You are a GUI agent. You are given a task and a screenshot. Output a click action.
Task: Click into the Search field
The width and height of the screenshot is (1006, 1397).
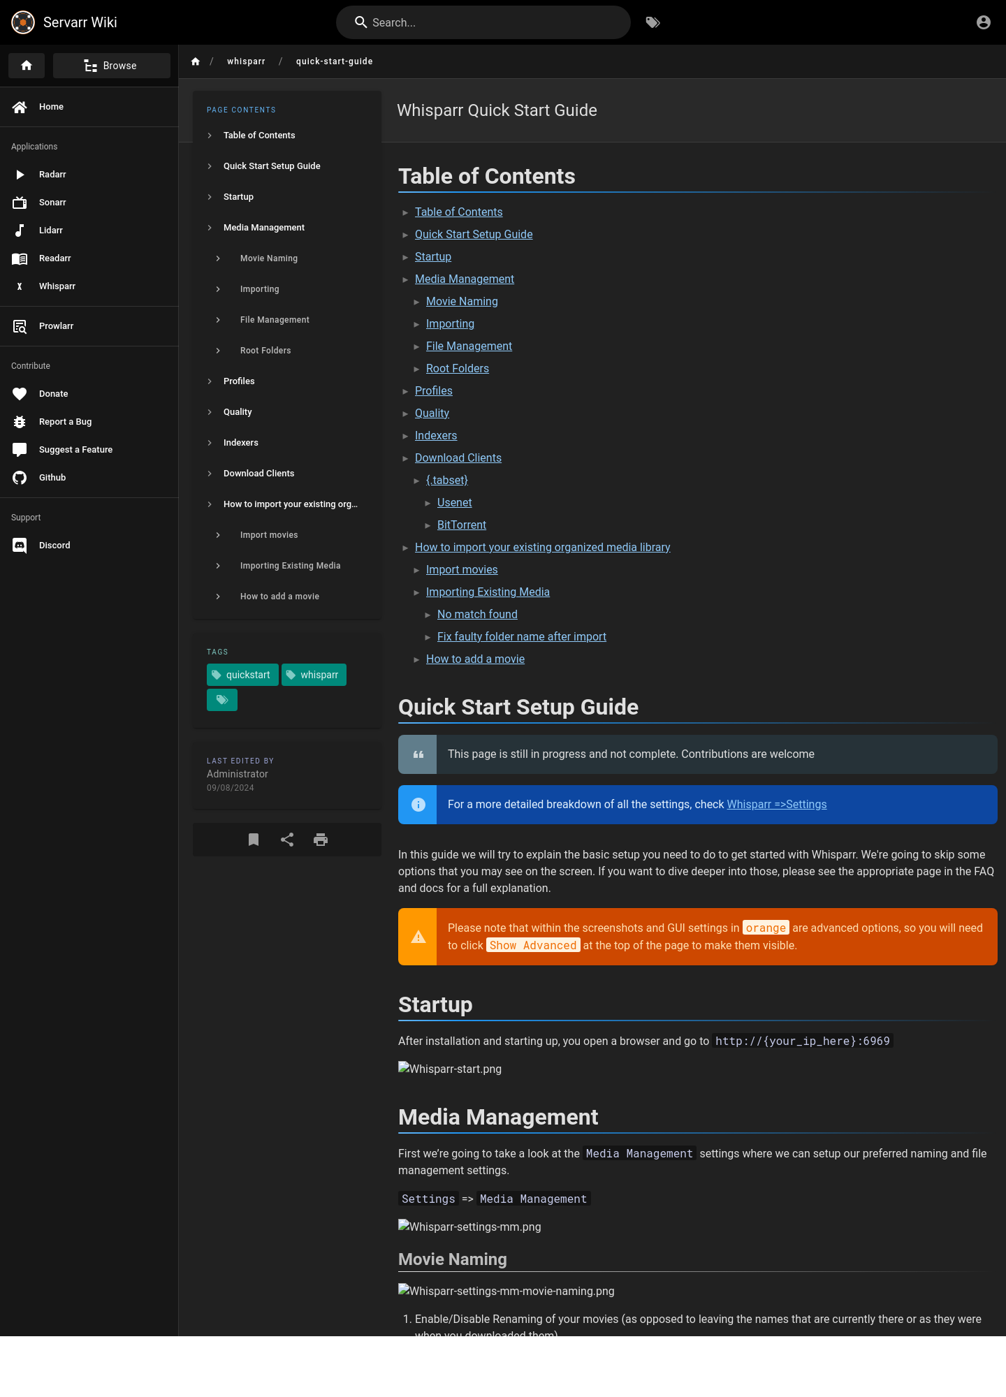[483, 22]
